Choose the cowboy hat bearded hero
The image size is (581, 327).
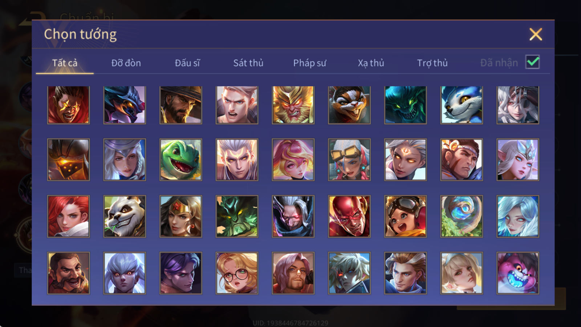coord(181,105)
